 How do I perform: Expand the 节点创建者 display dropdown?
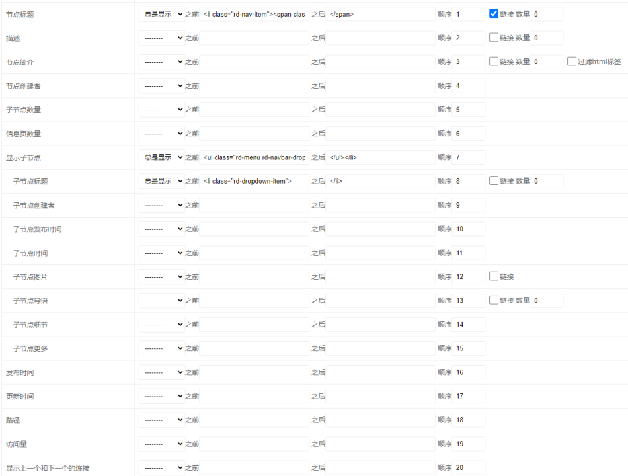[161, 86]
